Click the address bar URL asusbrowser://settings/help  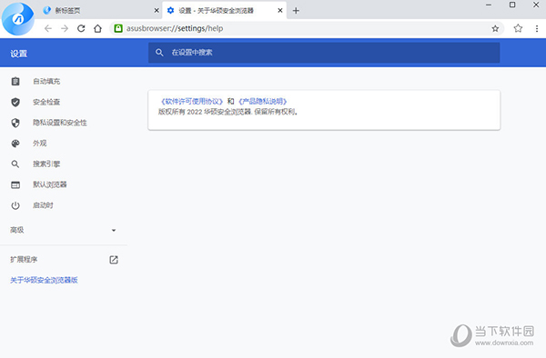pos(175,28)
